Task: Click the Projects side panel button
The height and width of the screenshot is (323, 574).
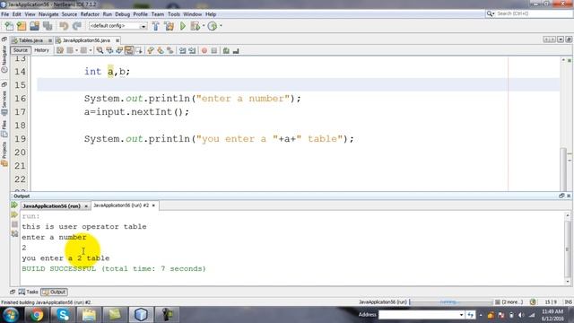Action: (x=4, y=154)
